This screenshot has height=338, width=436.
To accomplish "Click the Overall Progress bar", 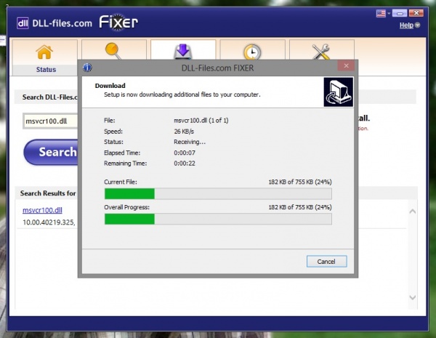I will tap(218, 219).
